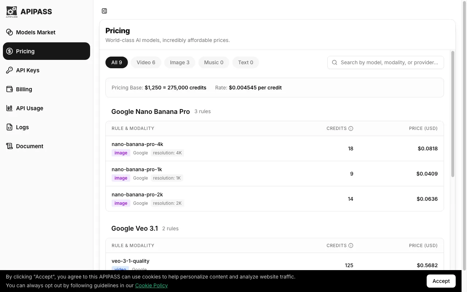Viewport: 467px width, 292px height.
Task: Select the All 9 filter tab
Action: click(x=117, y=62)
